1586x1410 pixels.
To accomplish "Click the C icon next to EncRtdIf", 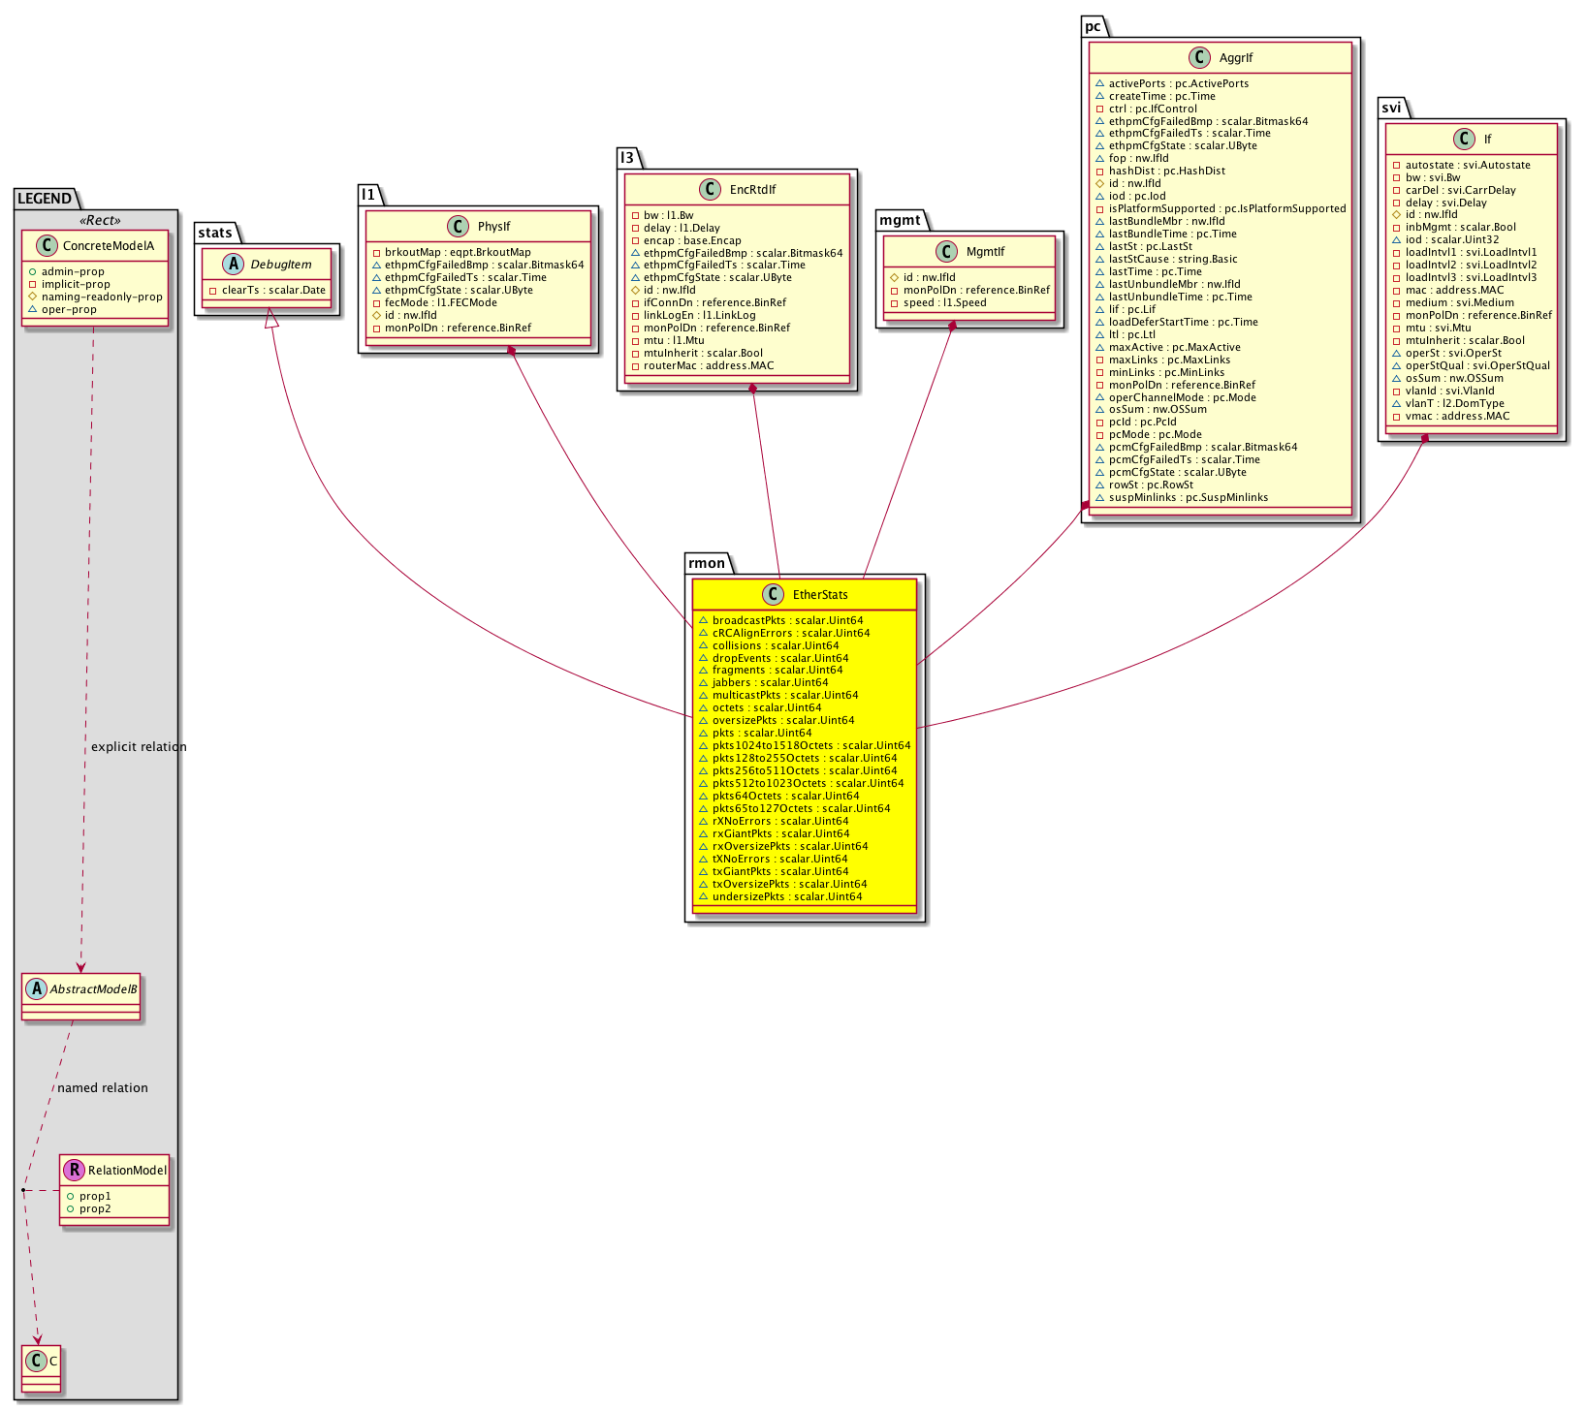I will point(711,190).
